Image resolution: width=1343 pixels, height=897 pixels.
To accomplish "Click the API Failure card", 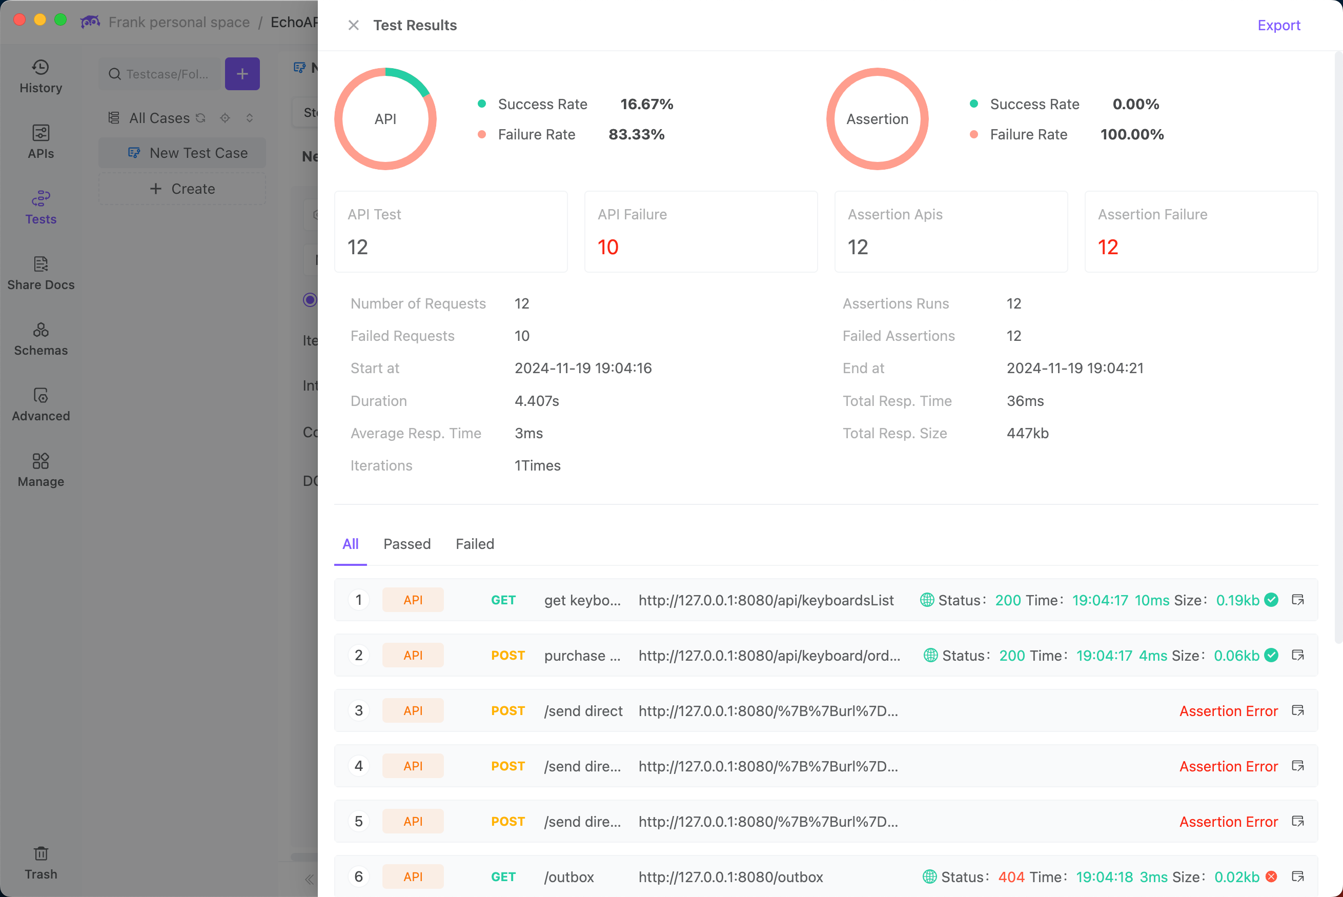I will 701,232.
